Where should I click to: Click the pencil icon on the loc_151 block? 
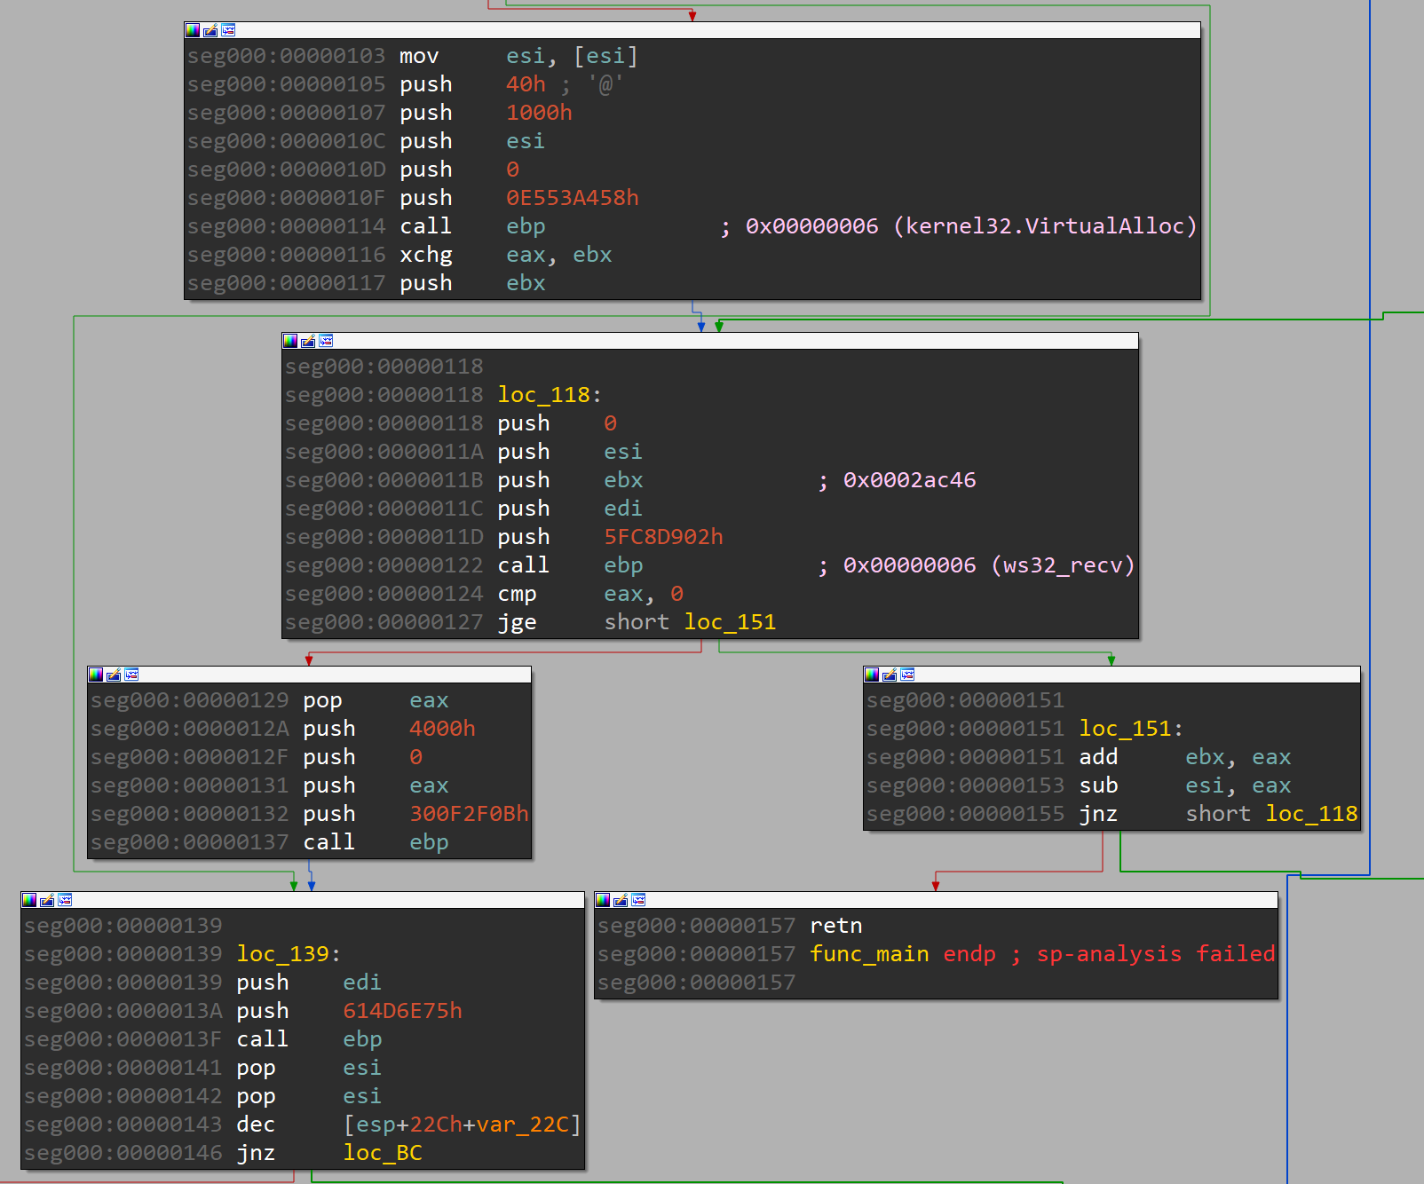890,675
